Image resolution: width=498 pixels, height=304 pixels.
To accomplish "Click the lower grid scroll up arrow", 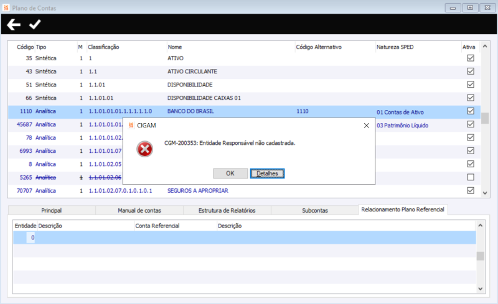I will [x=480, y=225].
